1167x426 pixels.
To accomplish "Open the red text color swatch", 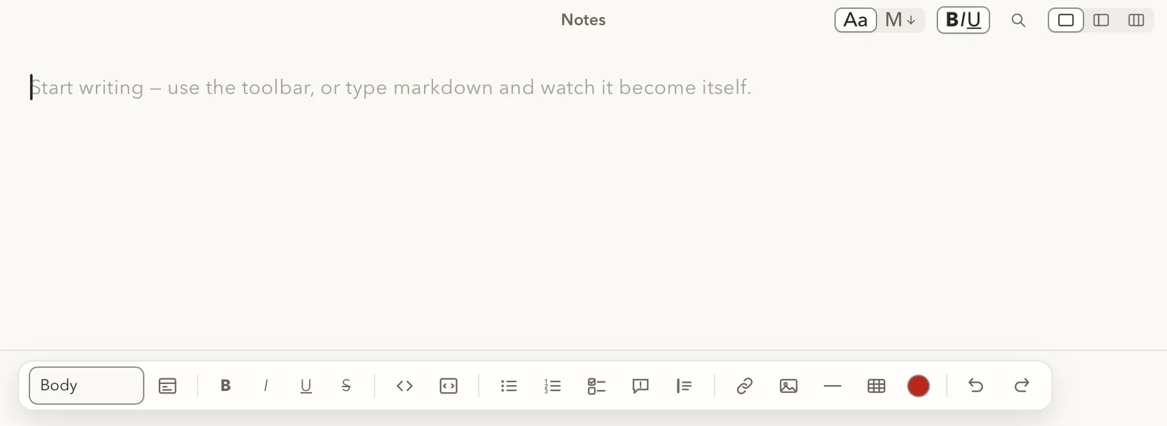I will [919, 386].
